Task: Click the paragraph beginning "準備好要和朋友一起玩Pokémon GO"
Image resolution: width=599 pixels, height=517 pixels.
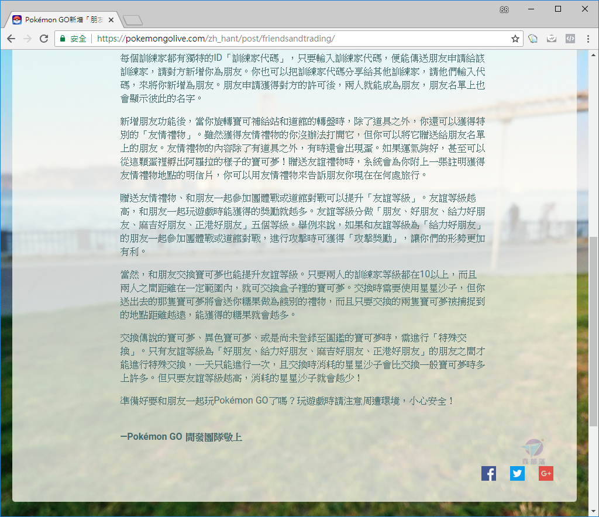Action: 287,401
